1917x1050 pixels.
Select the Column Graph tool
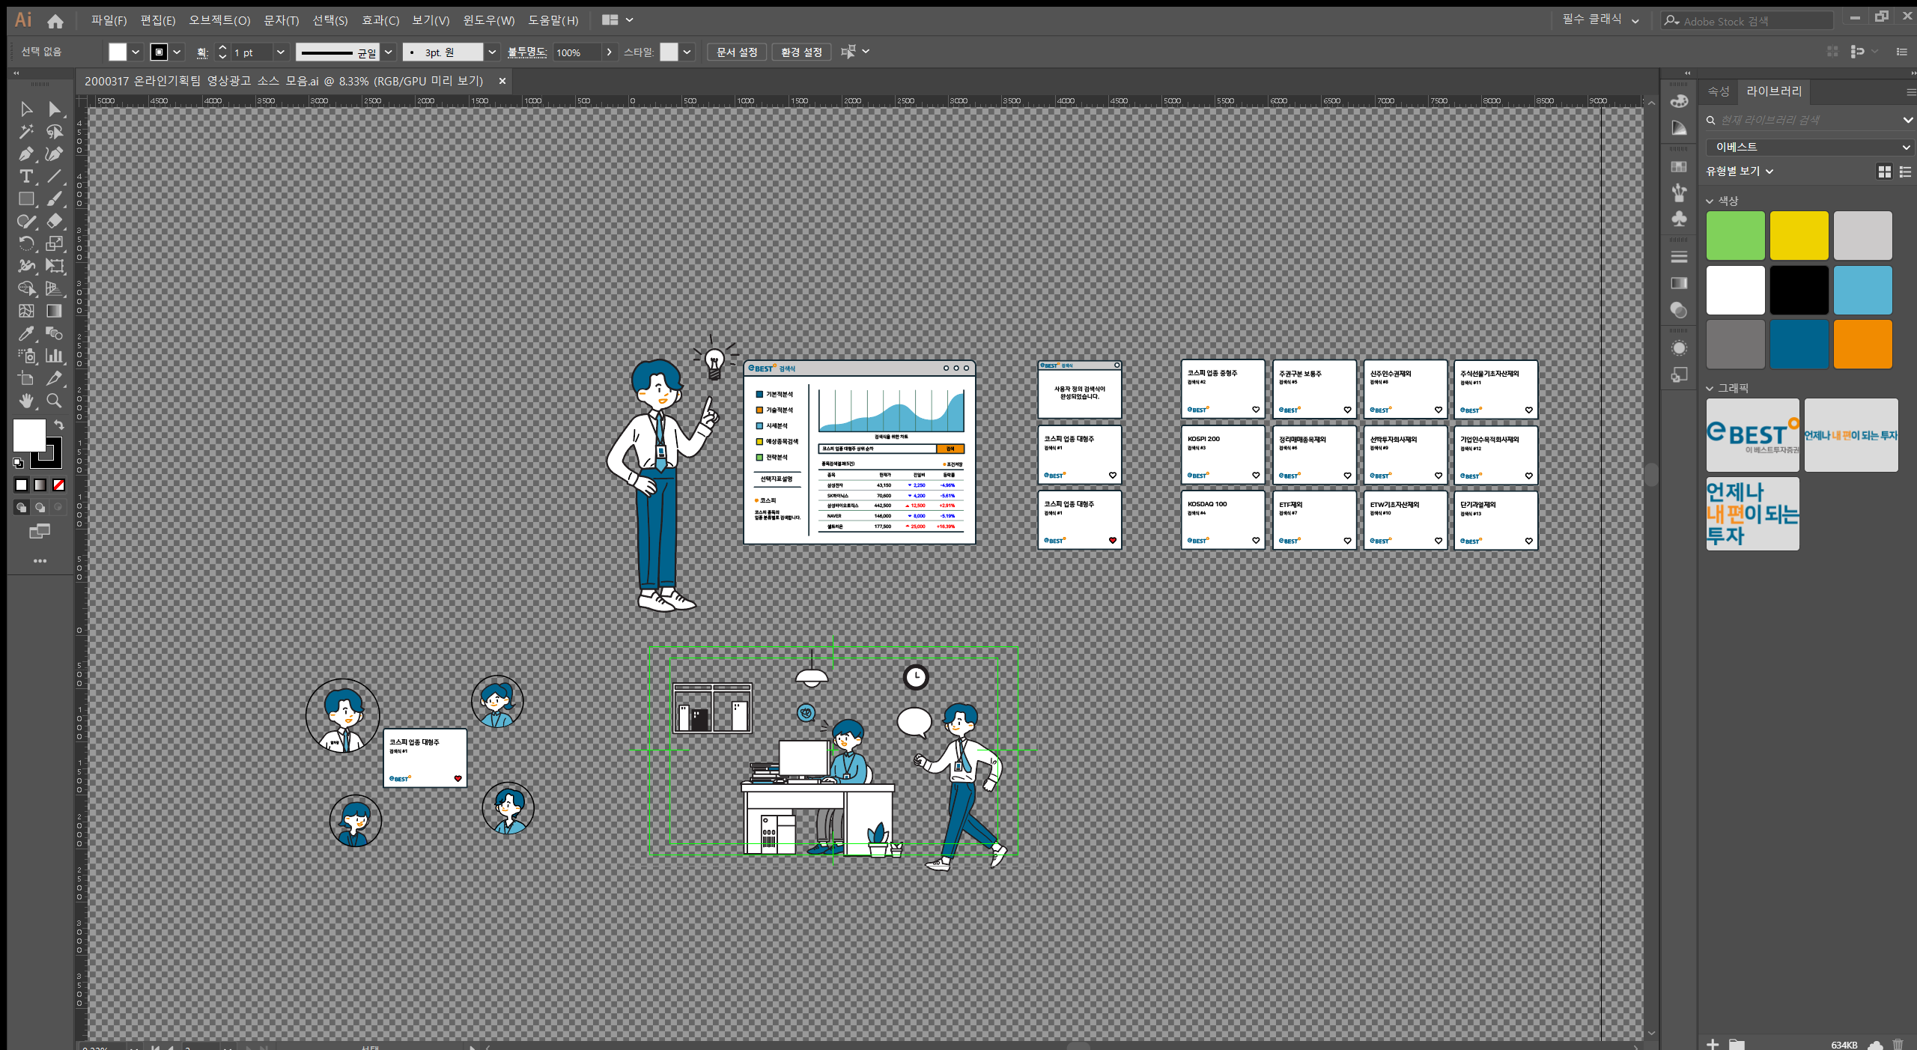tap(54, 356)
